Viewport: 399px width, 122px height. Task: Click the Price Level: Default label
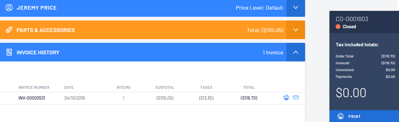(x=260, y=8)
